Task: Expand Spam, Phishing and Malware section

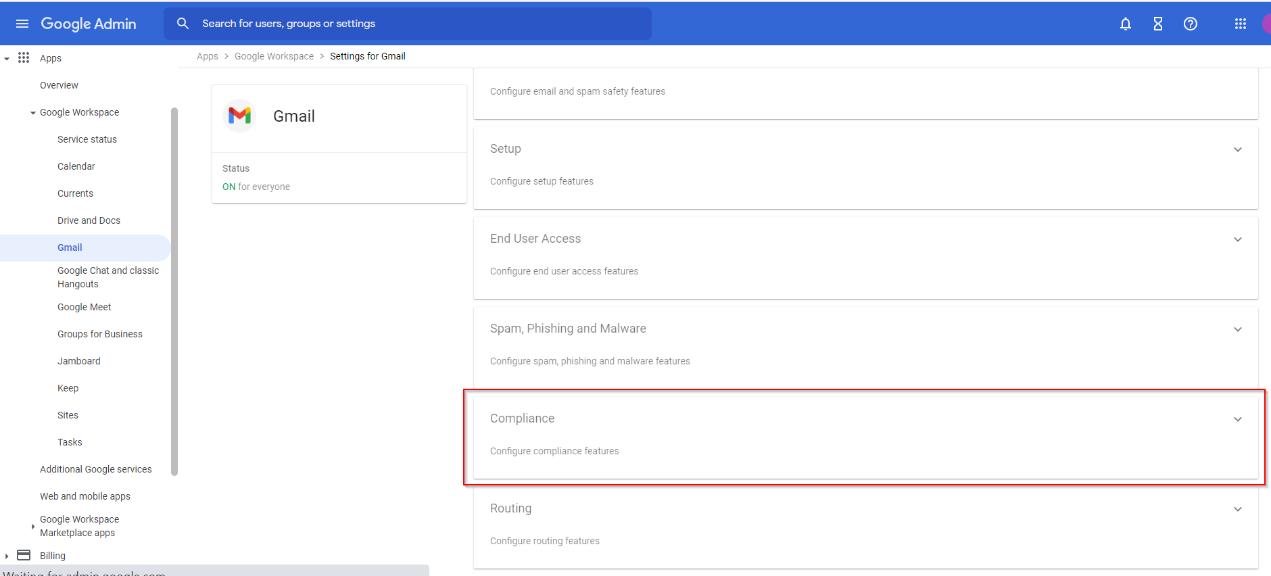Action: pos(1237,329)
